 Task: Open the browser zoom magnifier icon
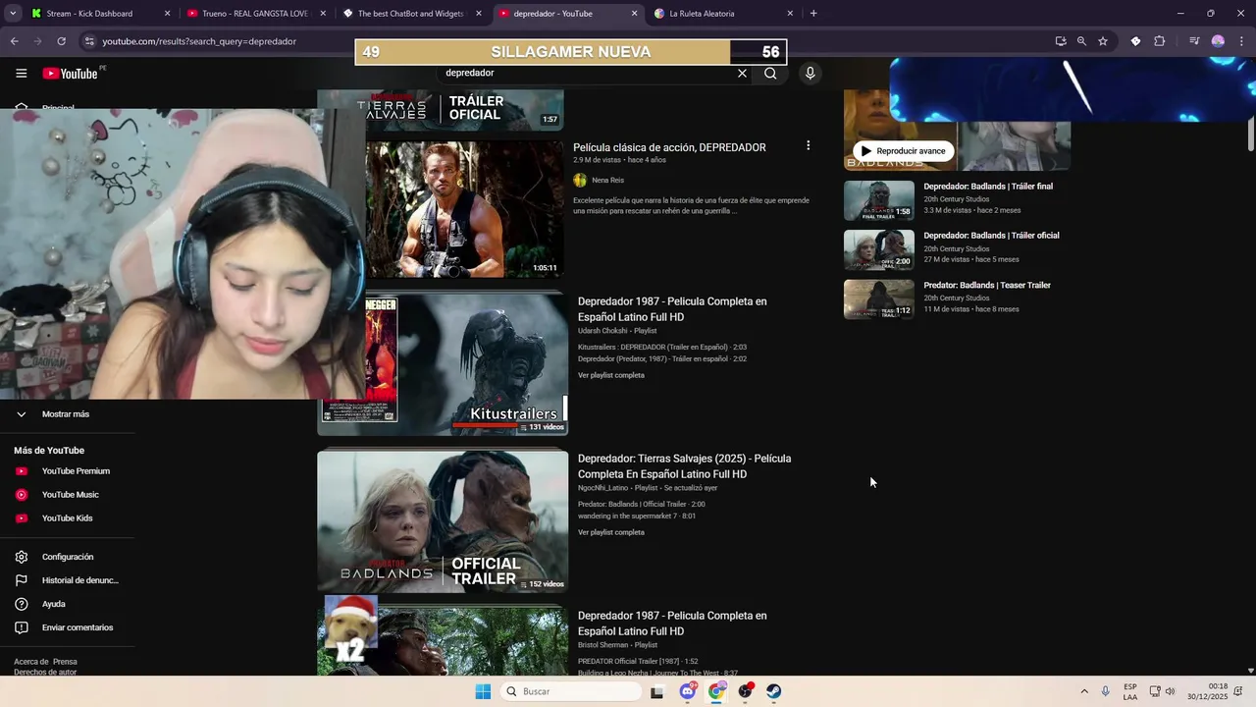pos(1081,41)
